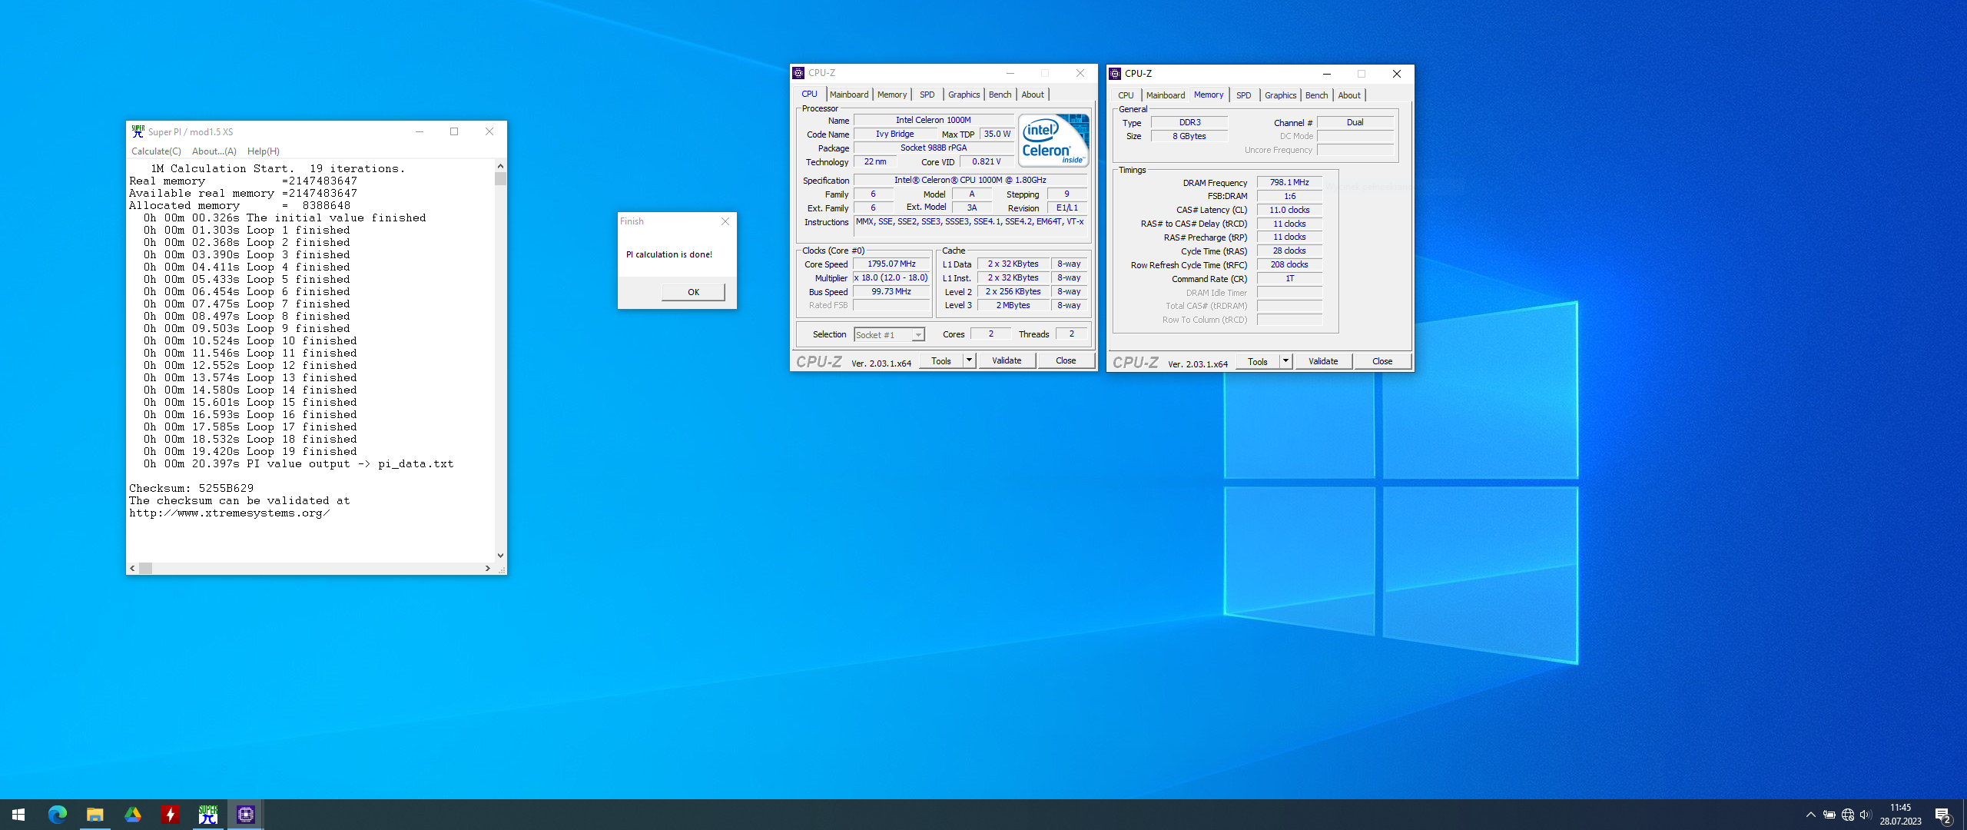Expand the Socket #1 selection dropdown

[918, 335]
